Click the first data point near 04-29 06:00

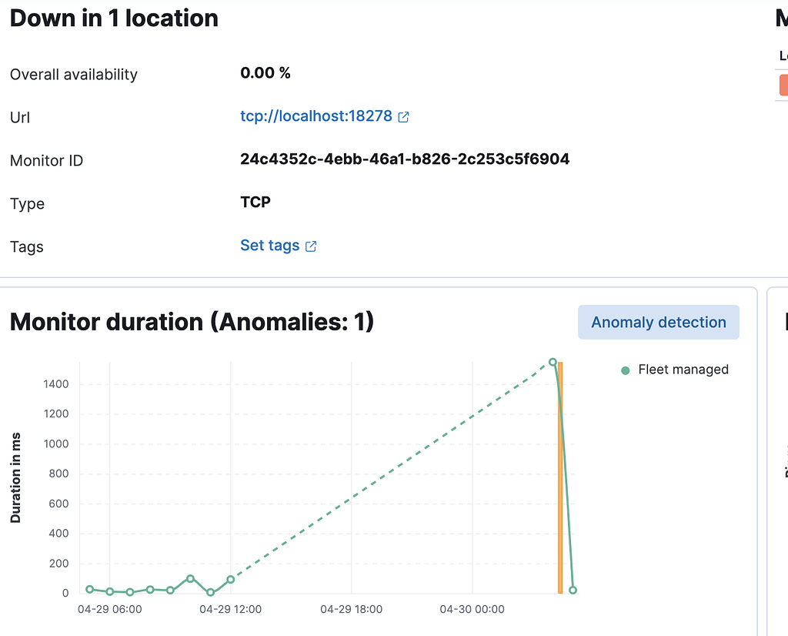[89, 587]
